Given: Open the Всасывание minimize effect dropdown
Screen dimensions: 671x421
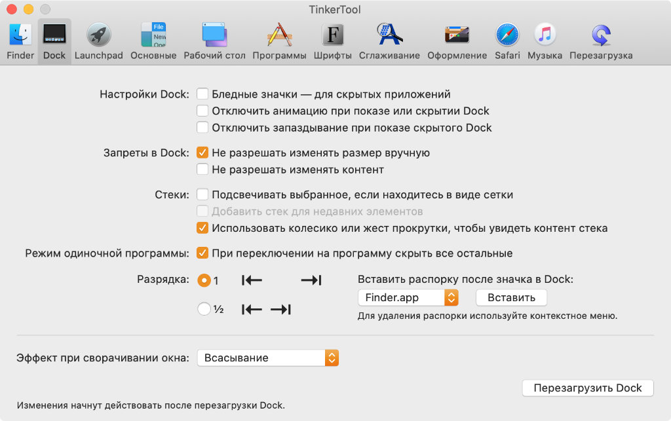Looking at the screenshot, I should click(268, 357).
